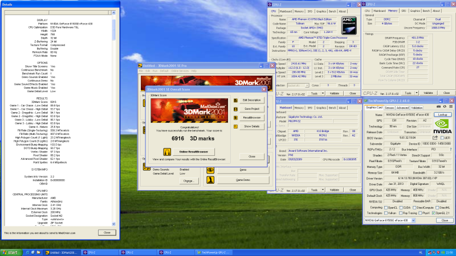The width and height of the screenshot is (456, 256).
Task: Open the Sensors tab in GPU-Z
Action: [389, 107]
